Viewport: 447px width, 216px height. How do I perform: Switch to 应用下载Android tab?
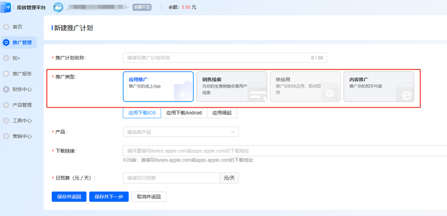[184, 113]
